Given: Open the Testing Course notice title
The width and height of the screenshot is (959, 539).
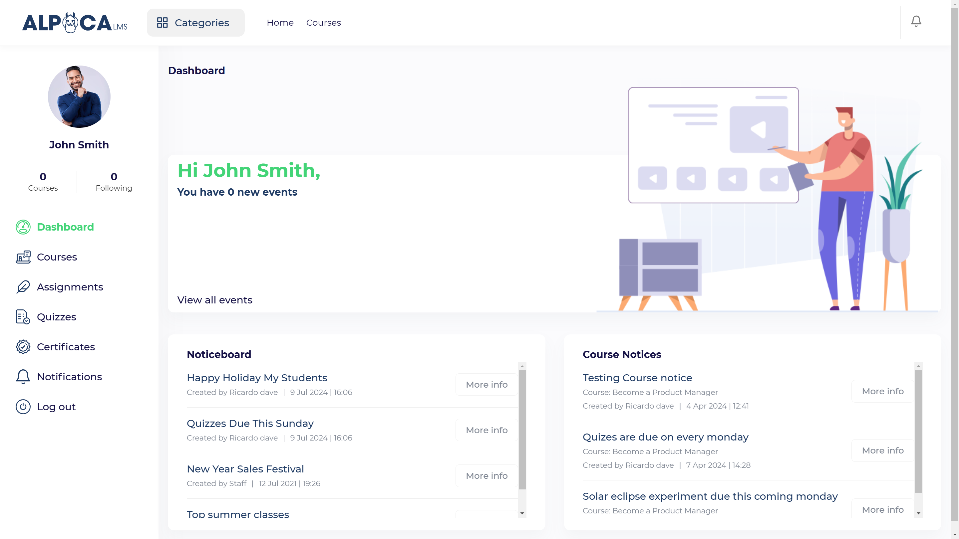Looking at the screenshot, I should (x=637, y=378).
